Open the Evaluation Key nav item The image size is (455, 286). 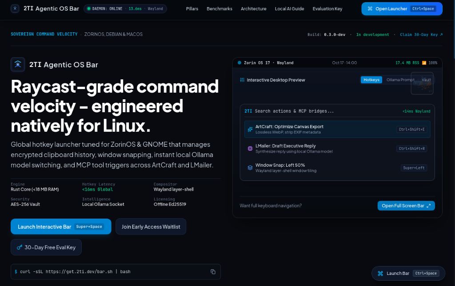pyautogui.click(x=327, y=9)
